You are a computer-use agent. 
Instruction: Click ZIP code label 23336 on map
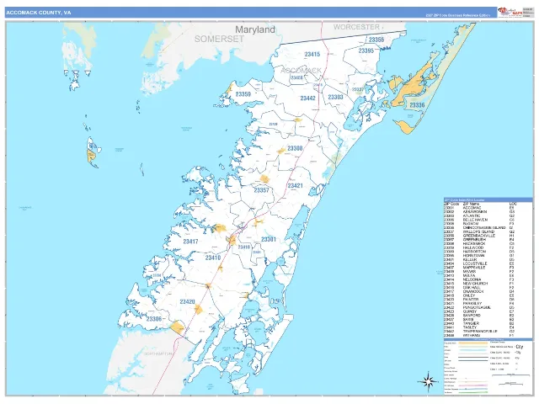417,105
